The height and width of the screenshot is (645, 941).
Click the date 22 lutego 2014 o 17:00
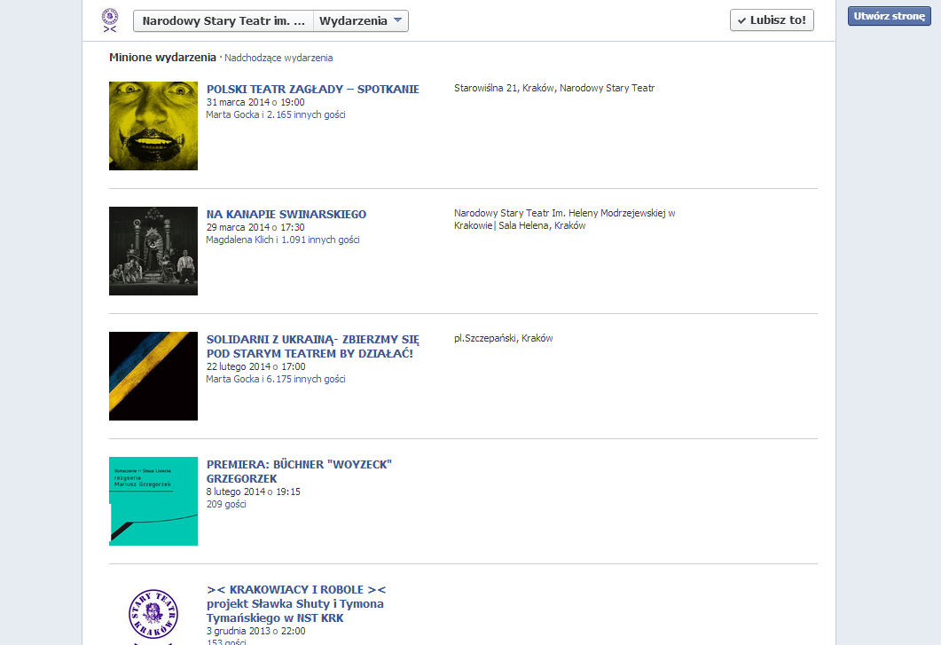pyautogui.click(x=256, y=366)
